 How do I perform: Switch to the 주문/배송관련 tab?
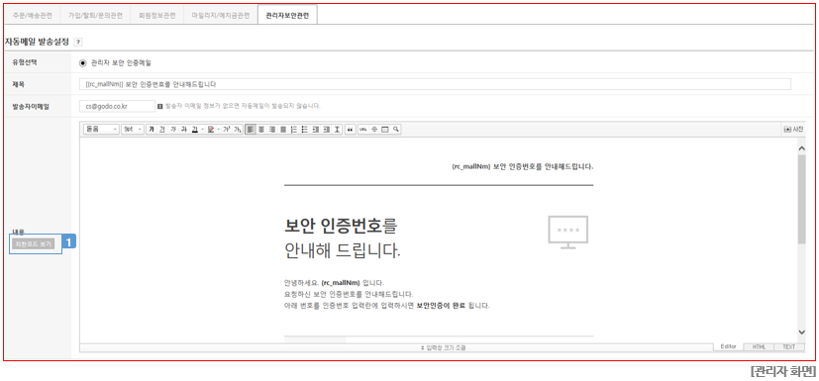(x=33, y=16)
